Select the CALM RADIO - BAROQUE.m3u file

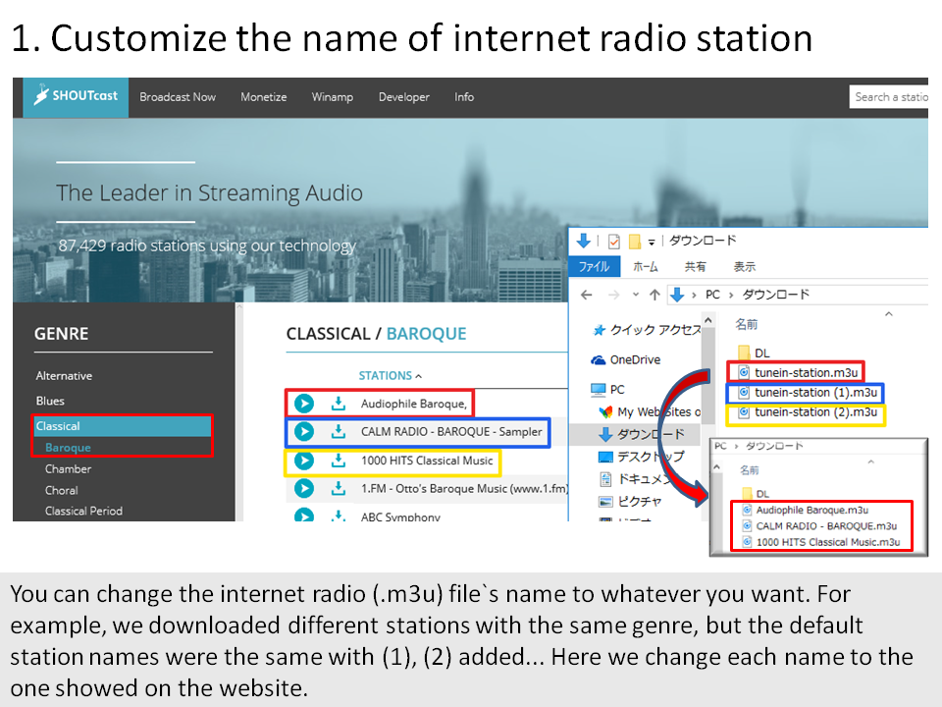coord(819,526)
